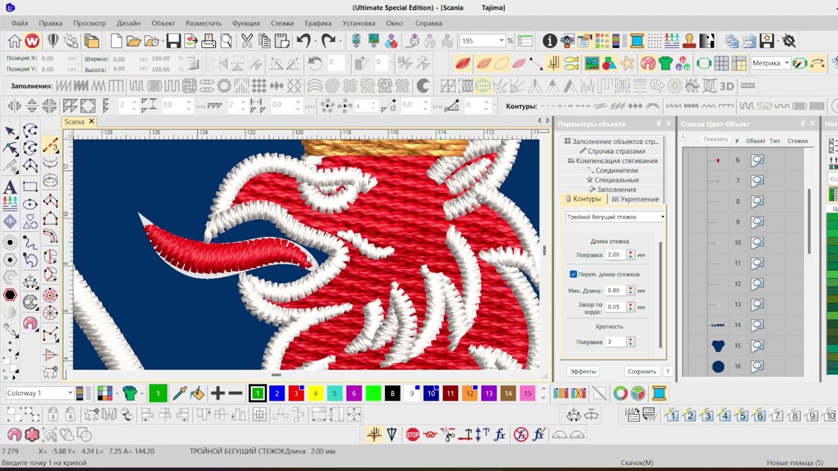838x471 pixels.
Task: Click the Сохранить button
Action: [642, 371]
